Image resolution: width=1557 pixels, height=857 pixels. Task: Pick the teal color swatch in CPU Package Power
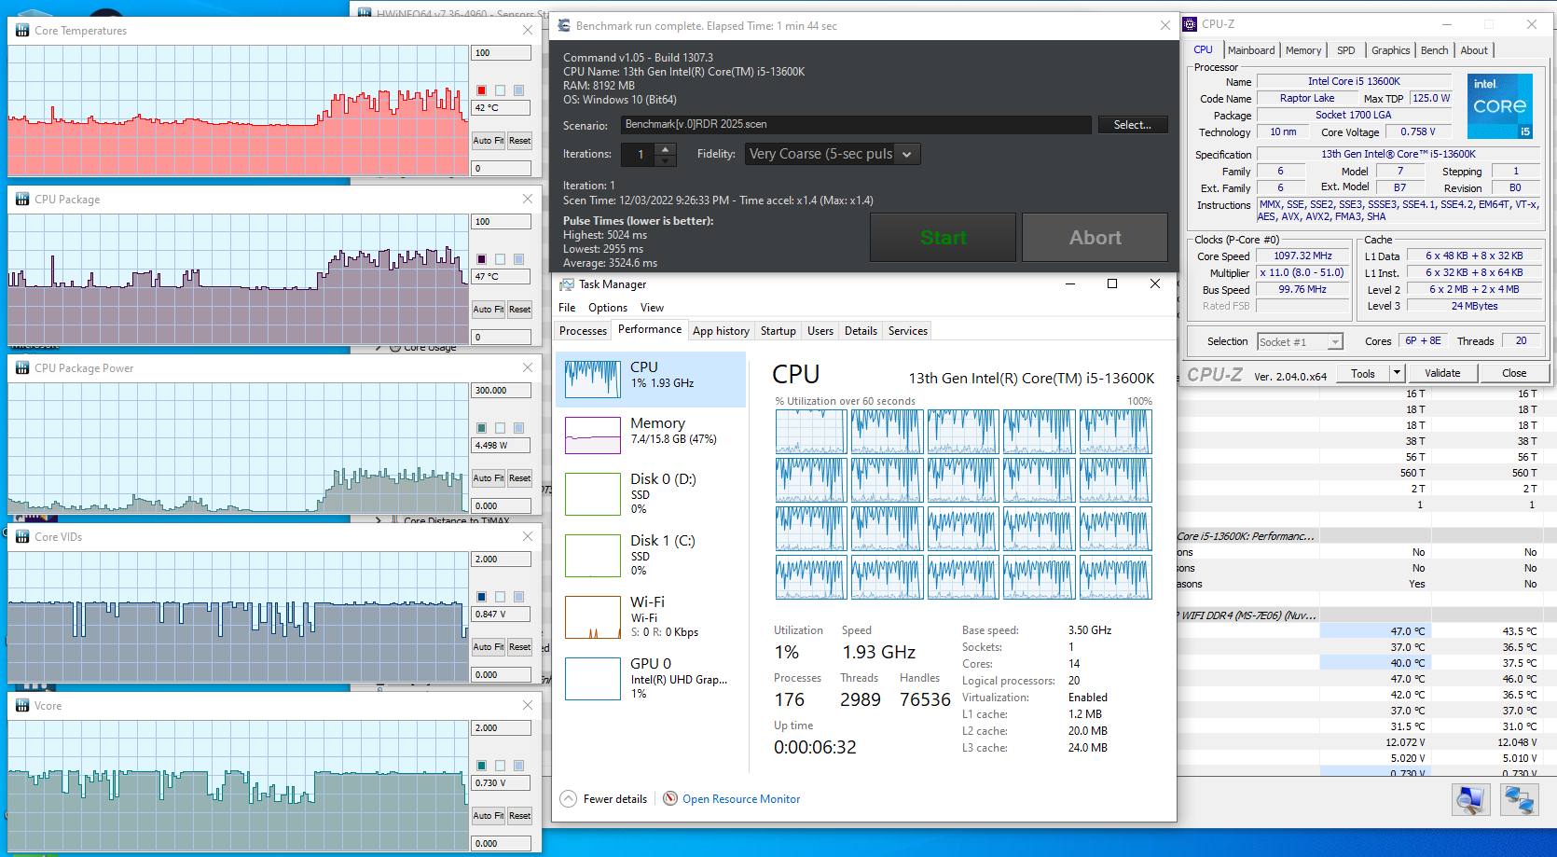click(x=481, y=428)
